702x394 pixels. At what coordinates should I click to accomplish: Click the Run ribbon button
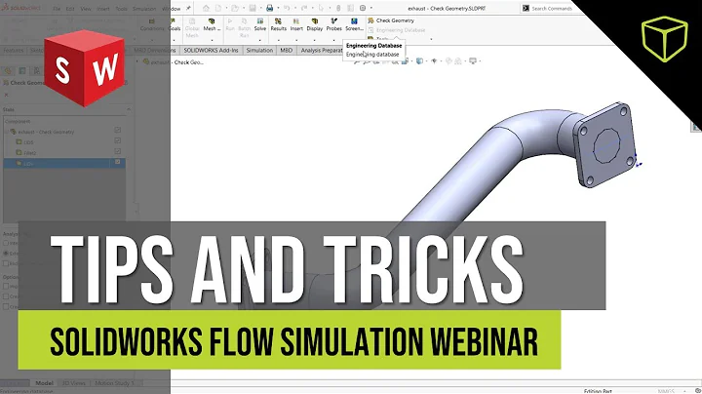[230, 24]
